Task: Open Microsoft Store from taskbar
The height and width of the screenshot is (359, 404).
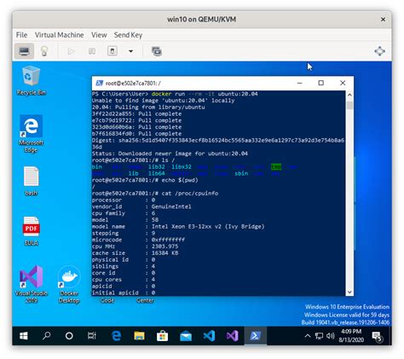Action: pyautogui.click(x=162, y=336)
